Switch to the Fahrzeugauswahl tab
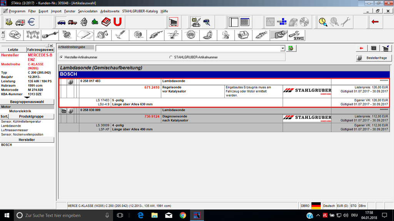Image resolution: width=394 pixels, height=221 pixels. 40,49
